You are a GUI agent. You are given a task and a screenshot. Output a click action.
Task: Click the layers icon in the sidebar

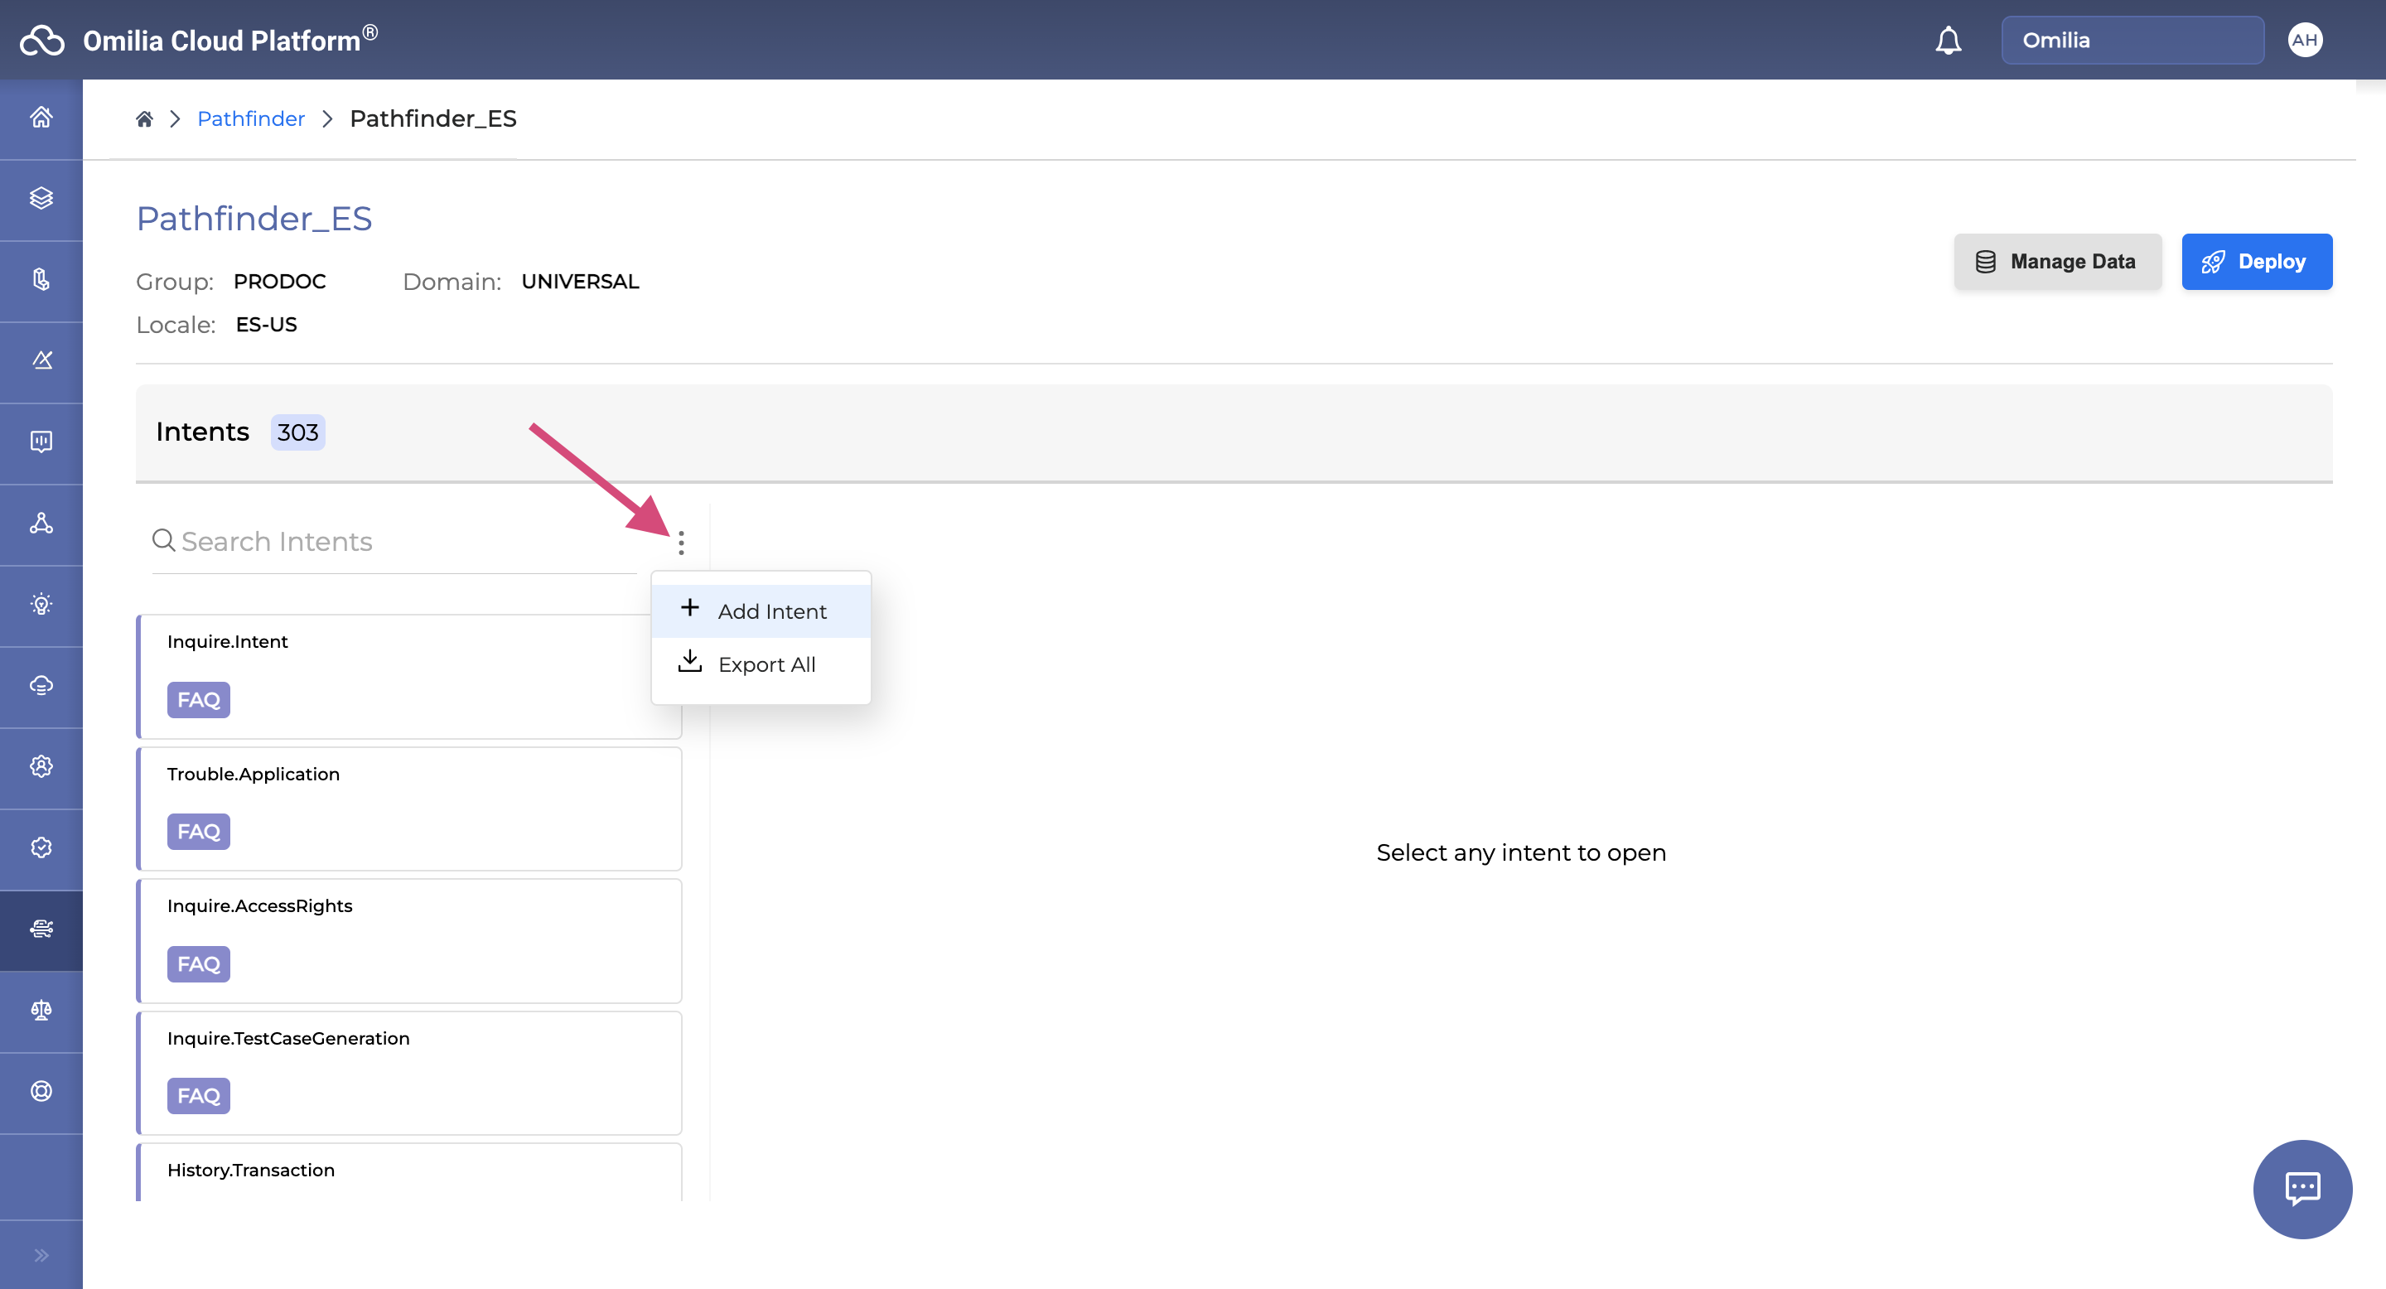[x=41, y=198]
